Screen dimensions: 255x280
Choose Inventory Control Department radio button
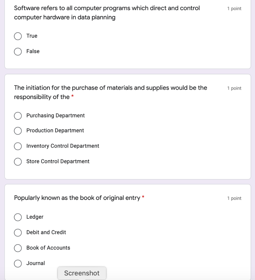[x=18, y=146]
